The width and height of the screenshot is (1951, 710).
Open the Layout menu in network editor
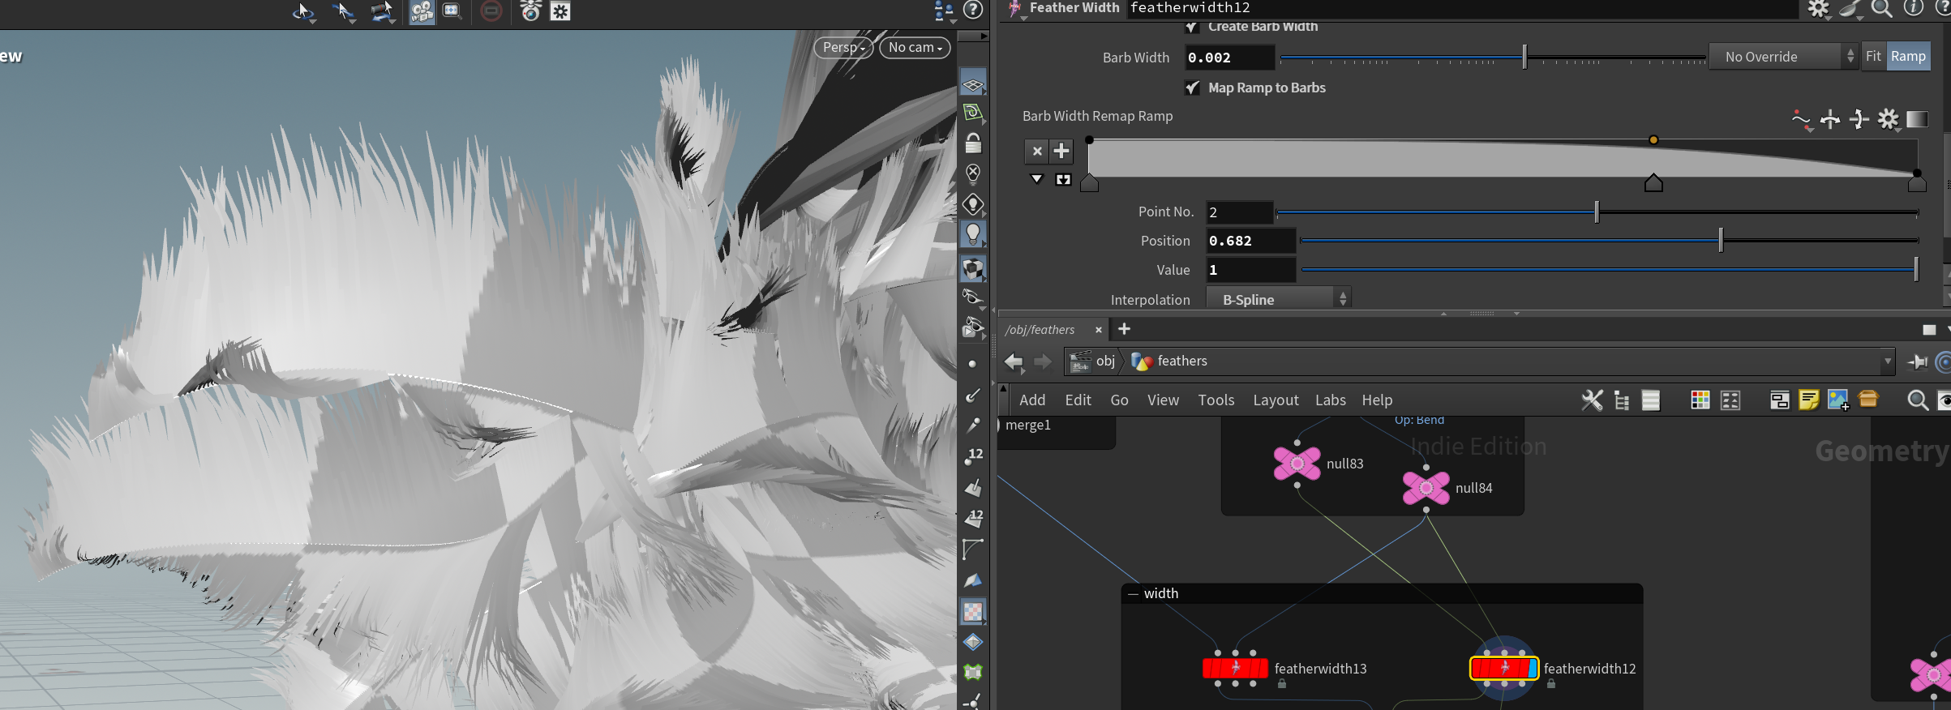(1275, 400)
